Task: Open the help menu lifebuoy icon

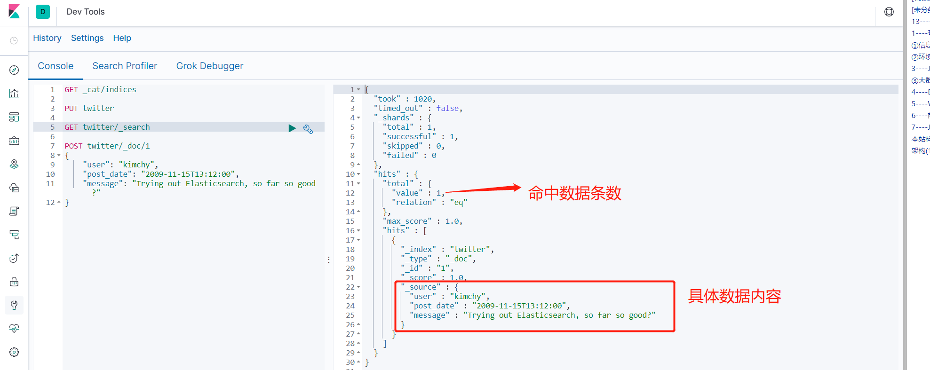Action: coord(889,12)
